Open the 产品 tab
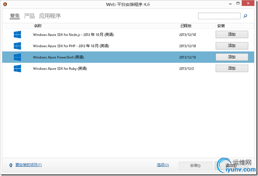This screenshot has height=176, width=258. [29, 16]
